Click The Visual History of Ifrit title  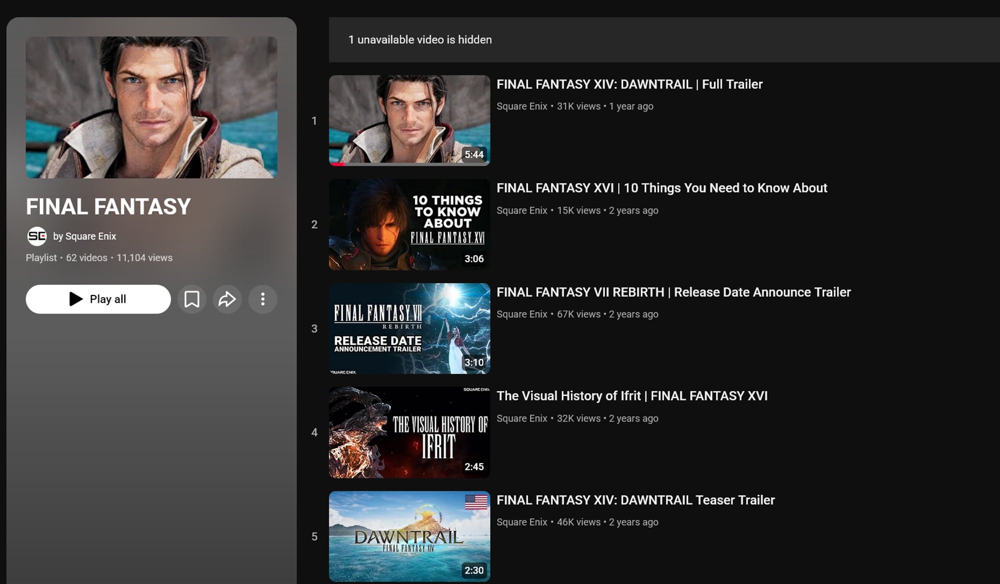(631, 396)
